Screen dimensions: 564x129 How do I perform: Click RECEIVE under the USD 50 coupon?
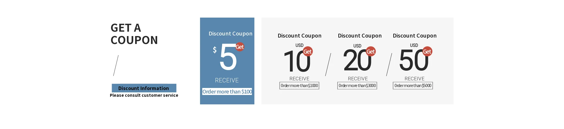414,79
